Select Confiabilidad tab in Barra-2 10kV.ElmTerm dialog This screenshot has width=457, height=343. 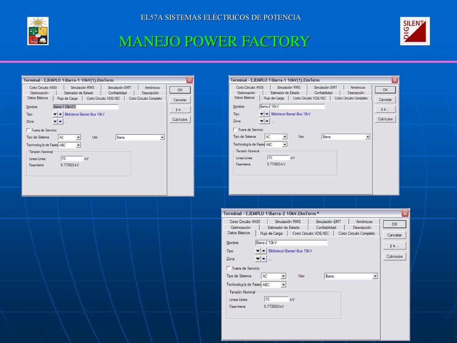[326, 227]
